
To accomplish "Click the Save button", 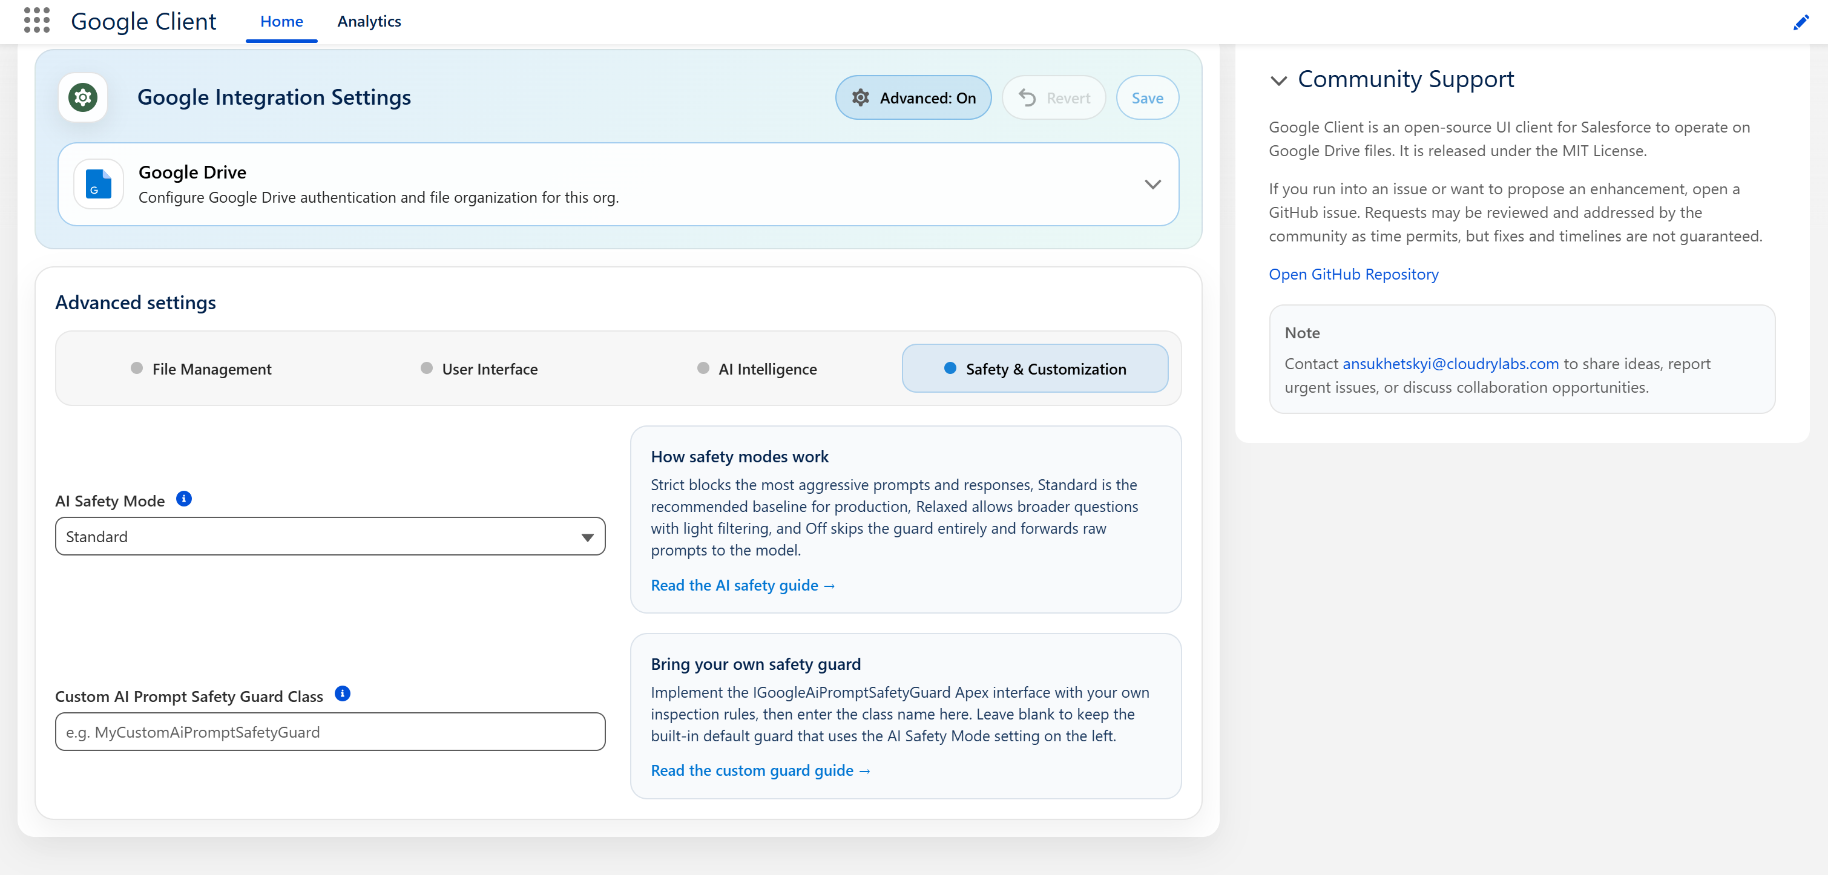I will [x=1147, y=98].
